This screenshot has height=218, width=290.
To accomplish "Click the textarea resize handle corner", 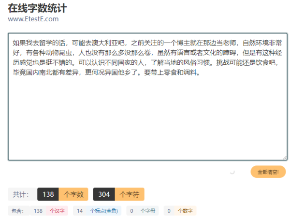I will [x=285, y=157].
